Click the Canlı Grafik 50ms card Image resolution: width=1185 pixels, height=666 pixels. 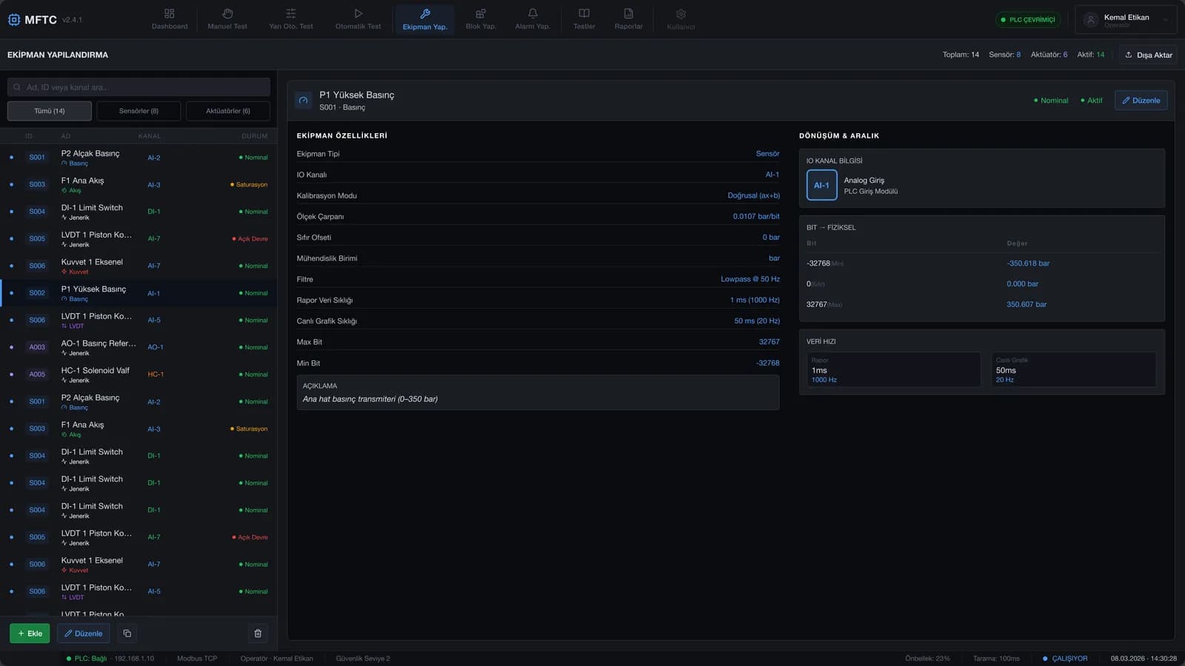1074,369
